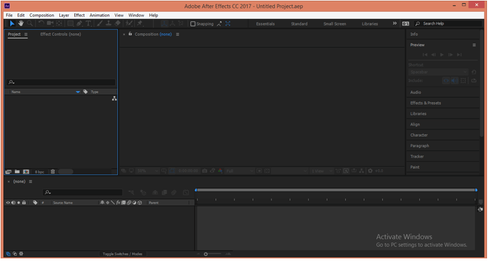Switch to the Effect Controls (none) tab
This screenshot has height=261, width=489.
tap(61, 34)
